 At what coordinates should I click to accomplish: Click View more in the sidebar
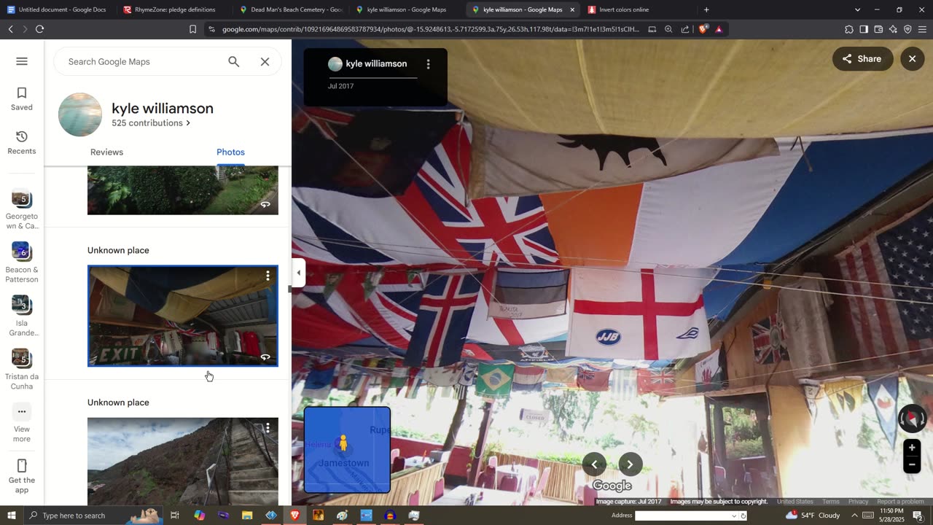click(22, 424)
